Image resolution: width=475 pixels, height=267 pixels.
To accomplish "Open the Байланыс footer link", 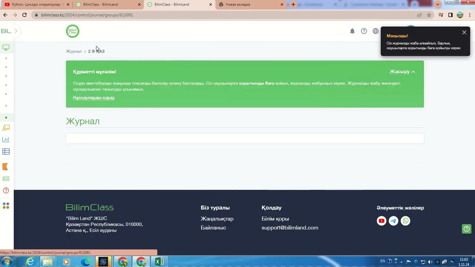I will (x=213, y=228).
